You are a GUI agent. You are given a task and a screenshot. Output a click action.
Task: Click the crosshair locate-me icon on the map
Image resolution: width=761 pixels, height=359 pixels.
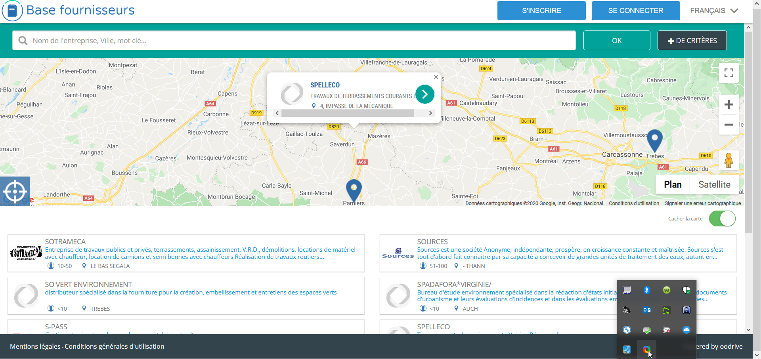click(x=15, y=192)
